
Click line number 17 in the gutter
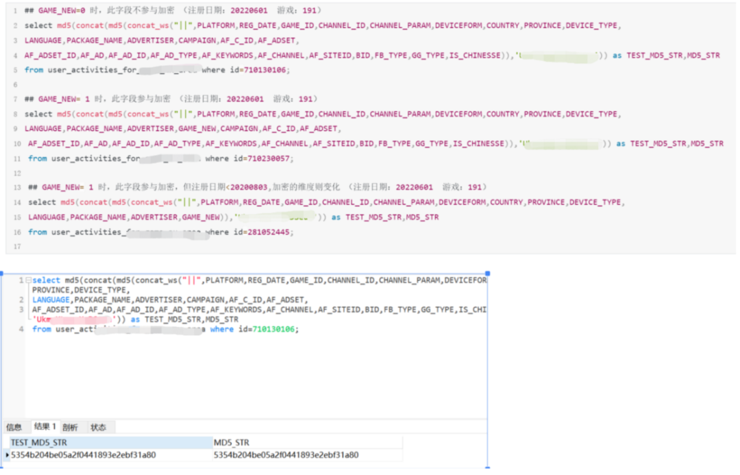(17, 247)
